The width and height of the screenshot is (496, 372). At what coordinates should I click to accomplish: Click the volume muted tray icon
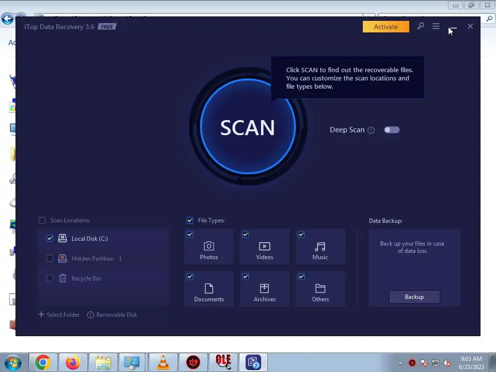click(447, 363)
